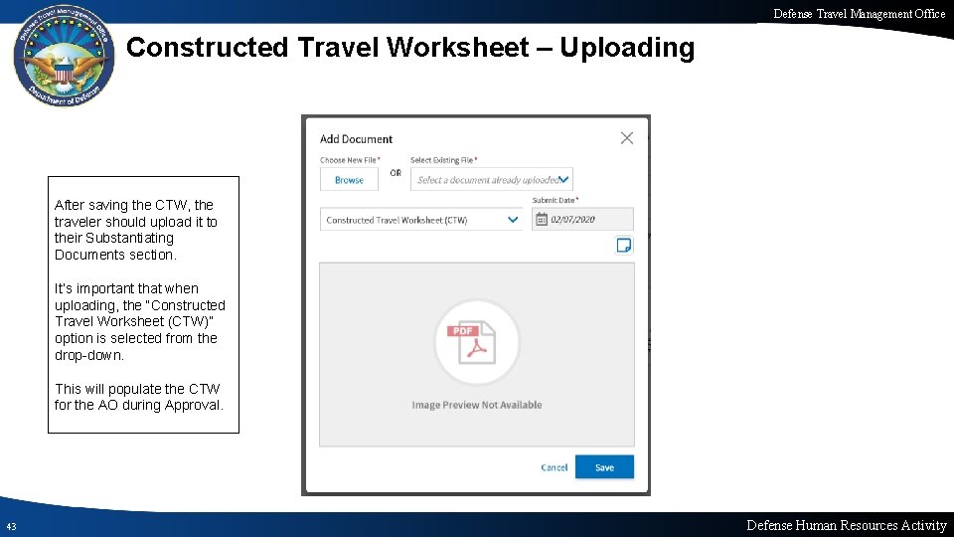Click the instruction text 'After saving the CTW'
Viewport: 954px width, 537px height.
pos(121,205)
